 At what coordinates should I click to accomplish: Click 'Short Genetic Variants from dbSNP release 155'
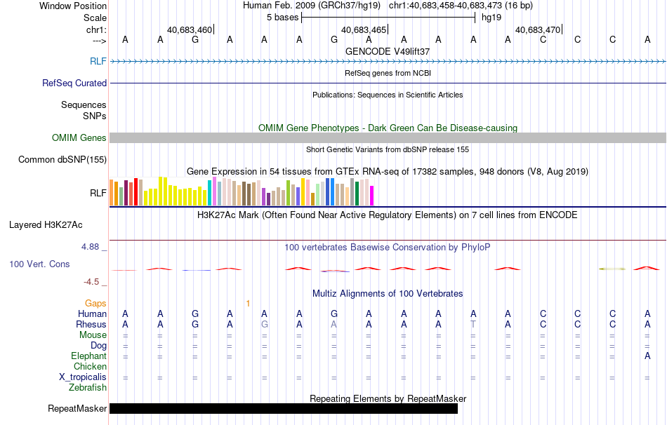pyautogui.click(x=388, y=149)
